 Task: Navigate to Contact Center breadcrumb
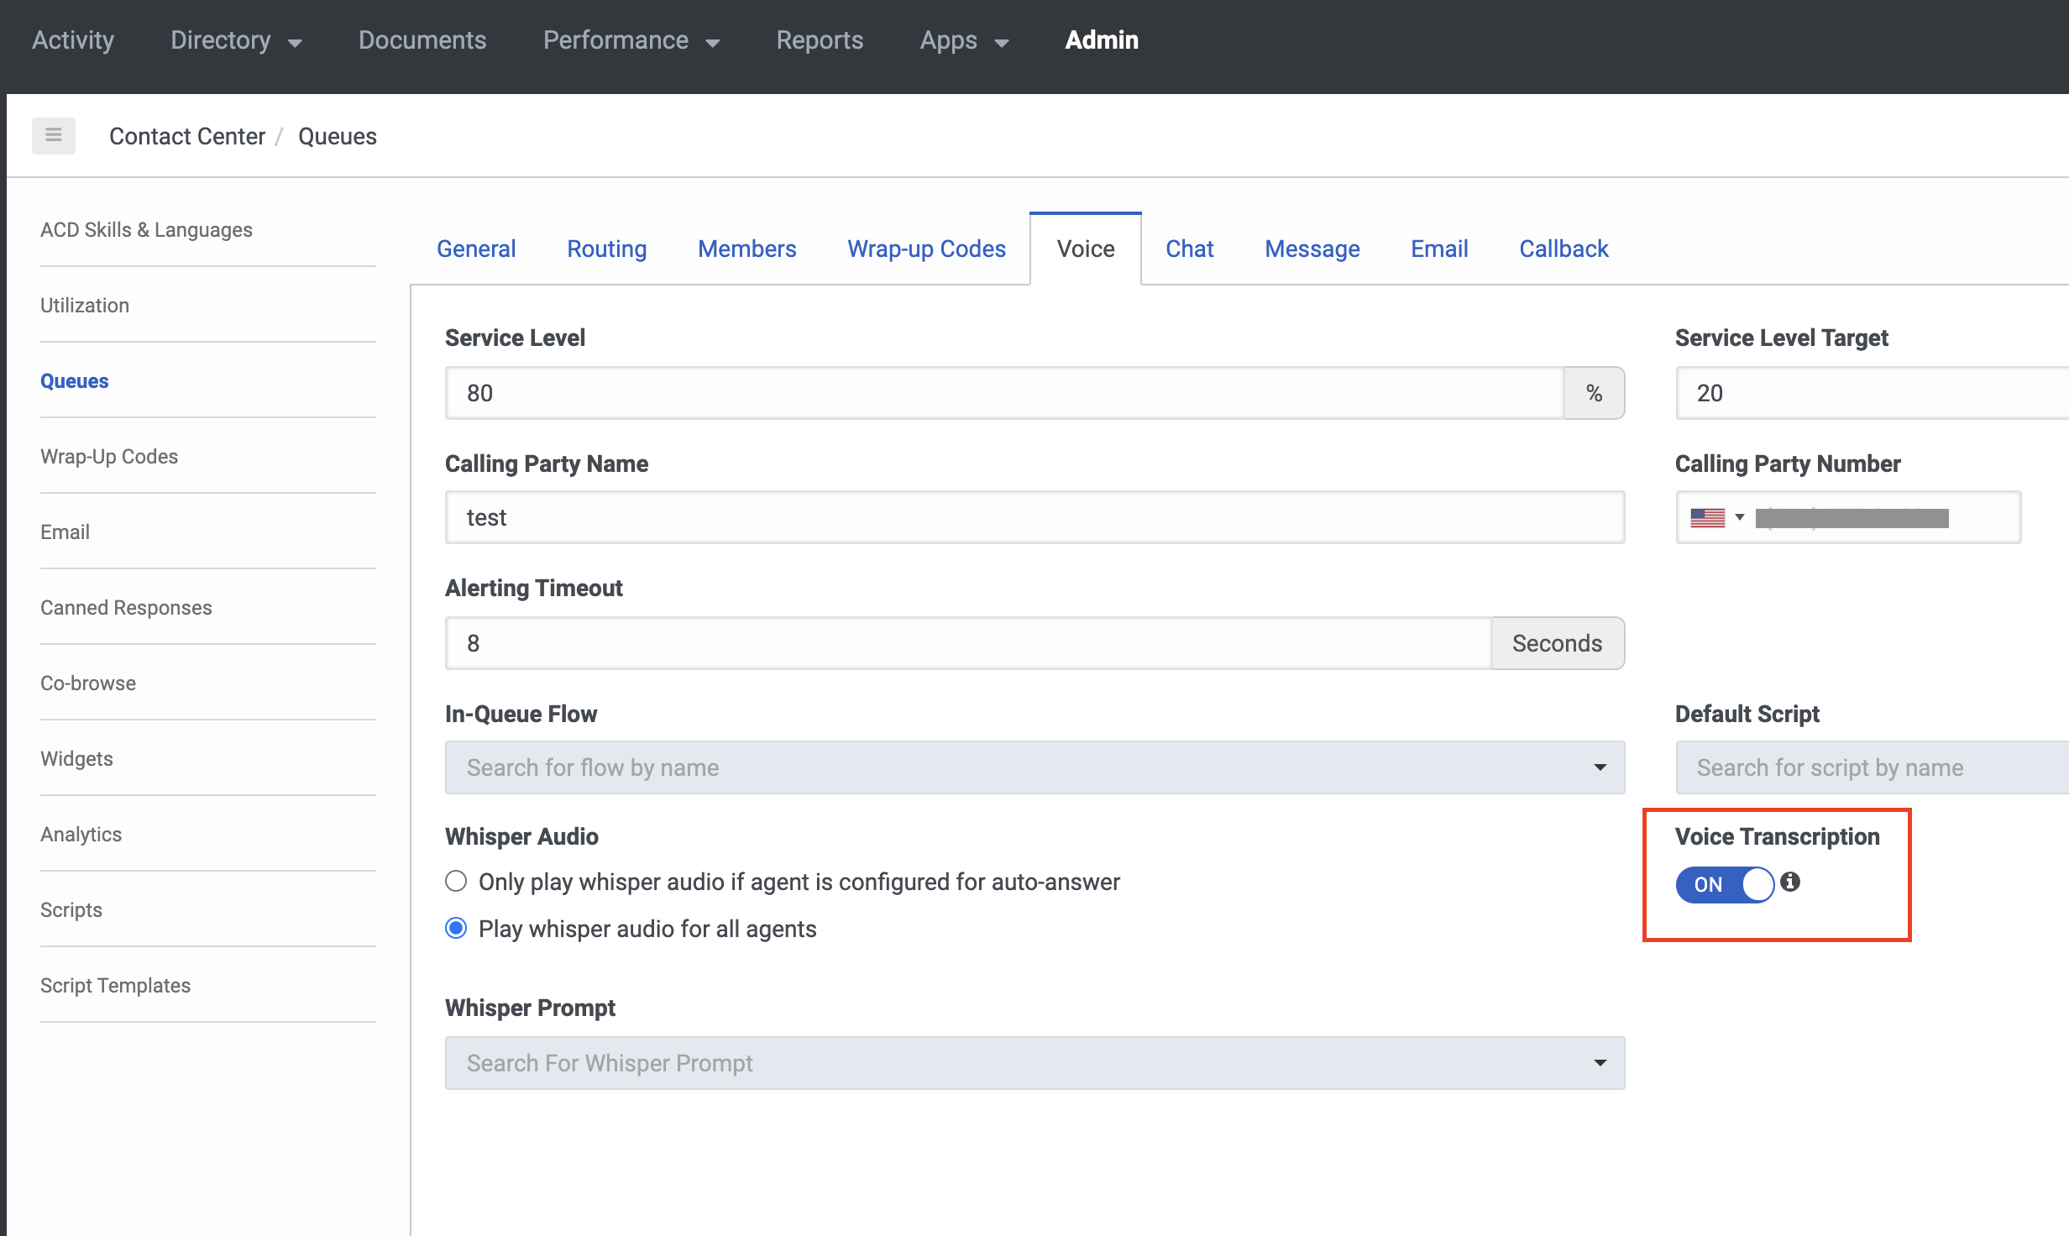click(x=186, y=135)
